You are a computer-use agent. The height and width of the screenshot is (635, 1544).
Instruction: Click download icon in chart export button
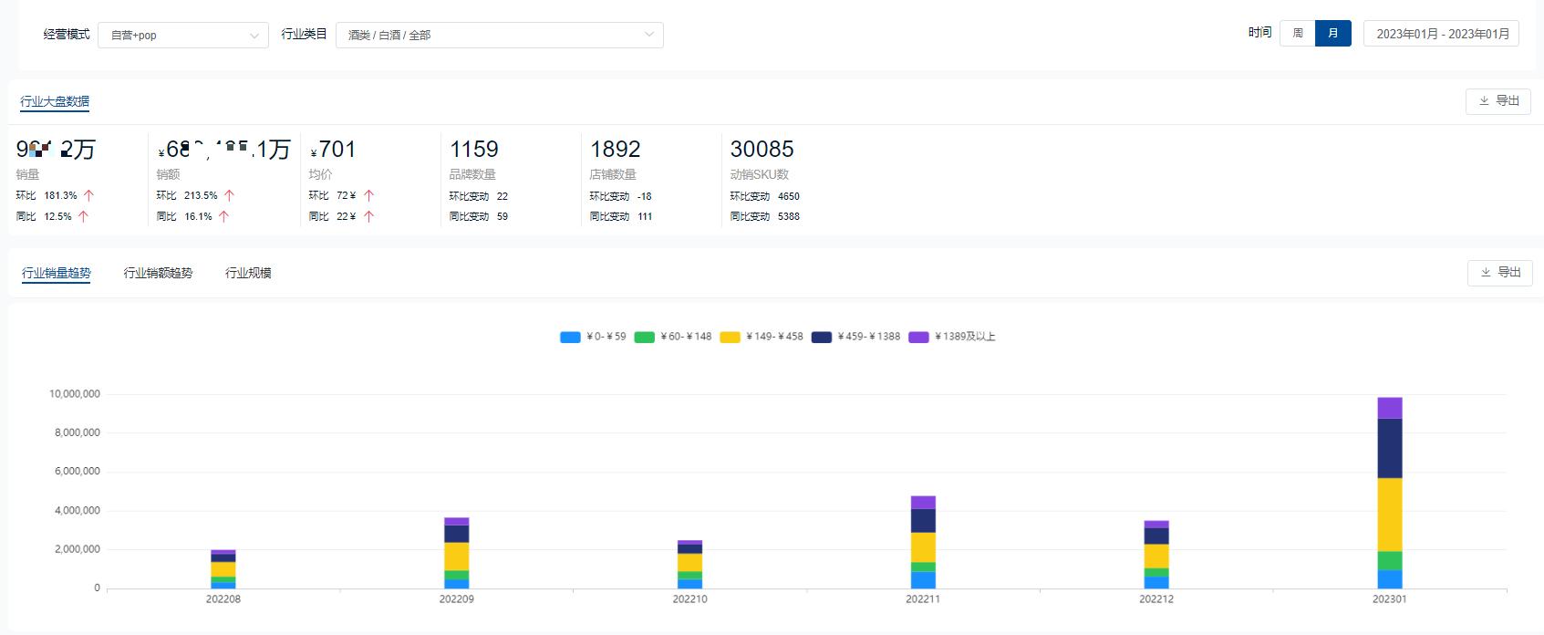coord(1486,273)
